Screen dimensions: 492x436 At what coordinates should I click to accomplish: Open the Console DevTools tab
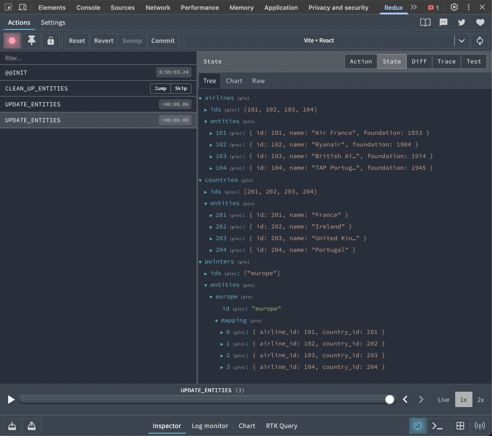pyautogui.click(x=88, y=7)
